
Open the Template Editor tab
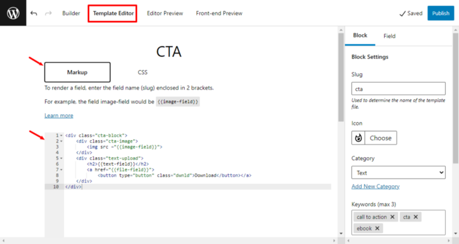[x=113, y=13]
